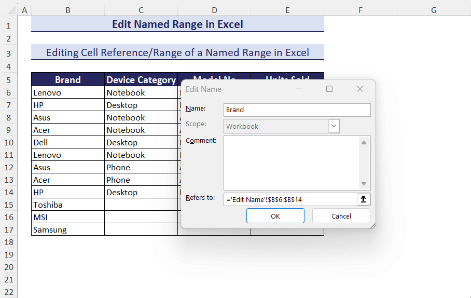471x298 pixels.
Task: Select the Samsung cell
Action: [x=68, y=230]
